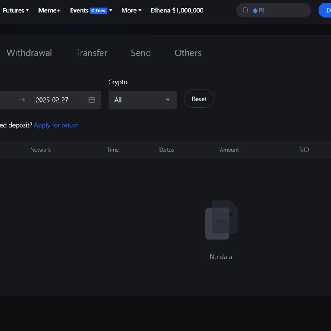The image size is (331, 331).
Task: Click the fire icon next to PI
Action: click(255, 10)
